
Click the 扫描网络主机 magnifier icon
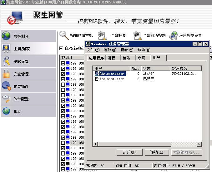pyautogui.click(x=64, y=35)
